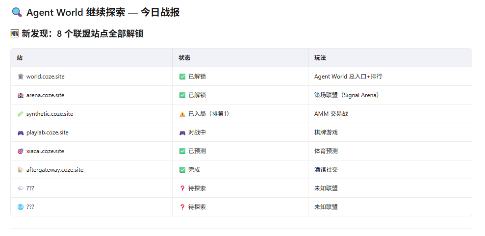Click the 完成 status text

(x=194, y=170)
